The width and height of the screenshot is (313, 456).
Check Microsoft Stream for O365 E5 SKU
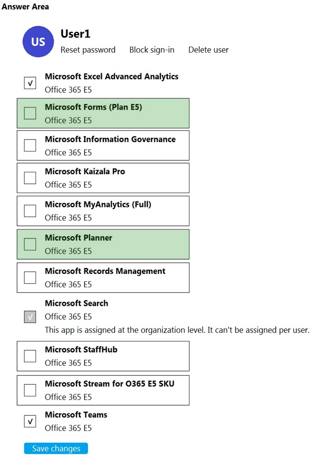30,390
